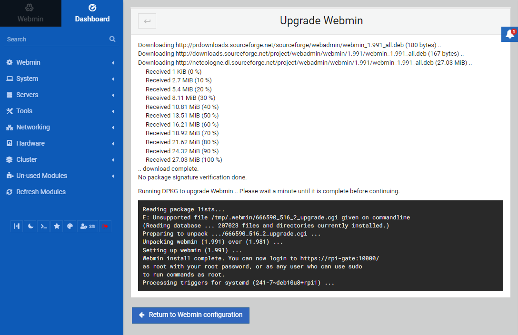Viewport: 518px width, 335px height.
Task: Click 'Unpacking webmin (1.991) over (1.981)' line
Action: pos(212,242)
